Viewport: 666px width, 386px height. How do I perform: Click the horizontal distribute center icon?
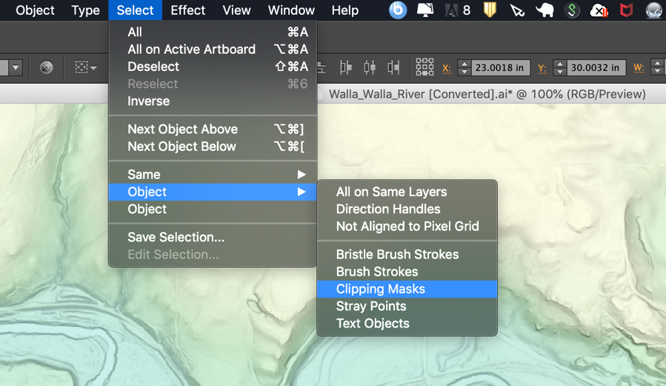370,67
